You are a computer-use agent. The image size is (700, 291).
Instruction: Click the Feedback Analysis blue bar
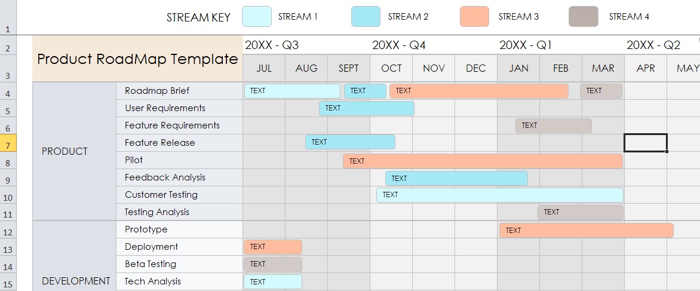(x=456, y=179)
